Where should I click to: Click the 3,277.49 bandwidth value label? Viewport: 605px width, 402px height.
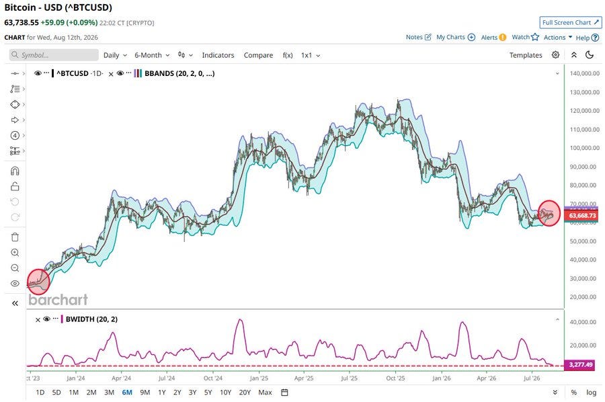580,364
